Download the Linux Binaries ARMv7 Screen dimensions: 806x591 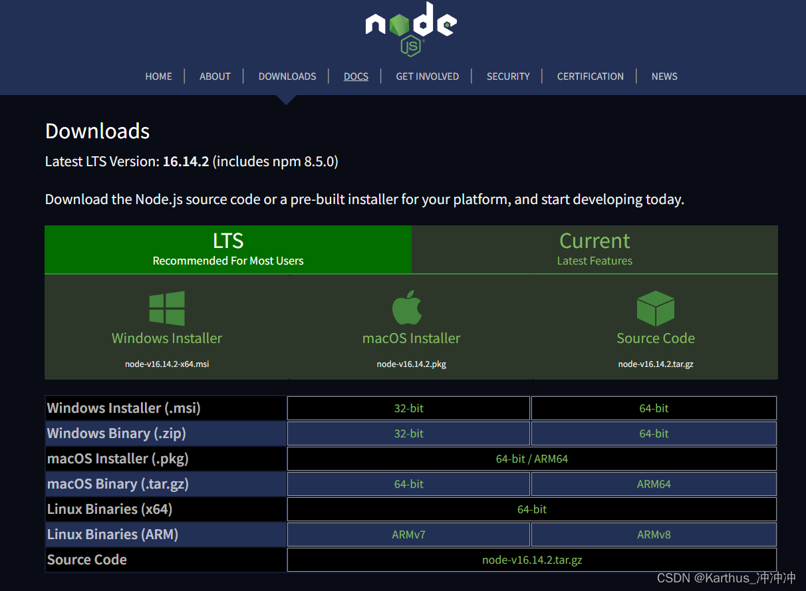[408, 534]
